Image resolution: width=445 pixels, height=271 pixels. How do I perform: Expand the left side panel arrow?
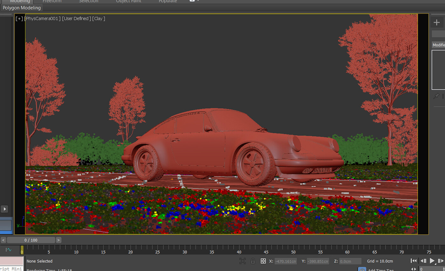point(5,209)
